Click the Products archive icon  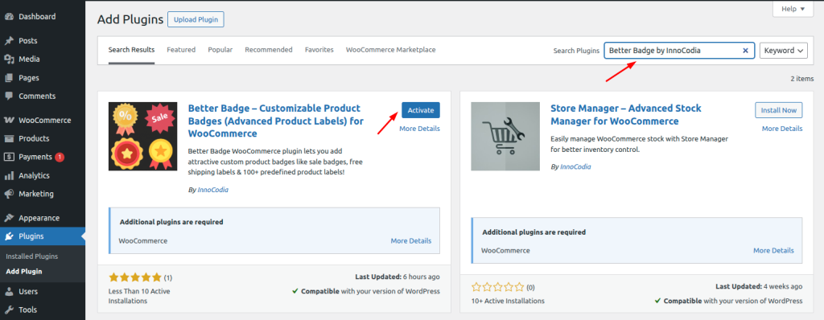(x=9, y=139)
